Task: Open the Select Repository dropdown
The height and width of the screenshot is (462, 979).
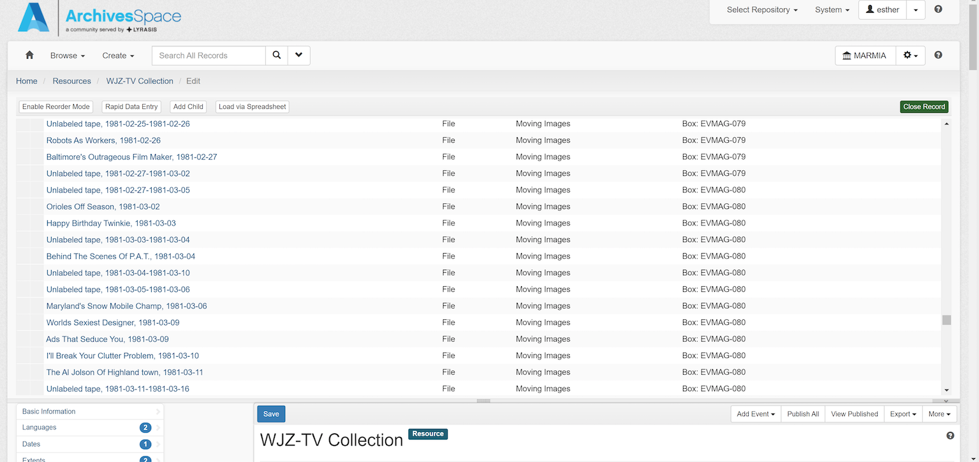Action: [762, 10]
